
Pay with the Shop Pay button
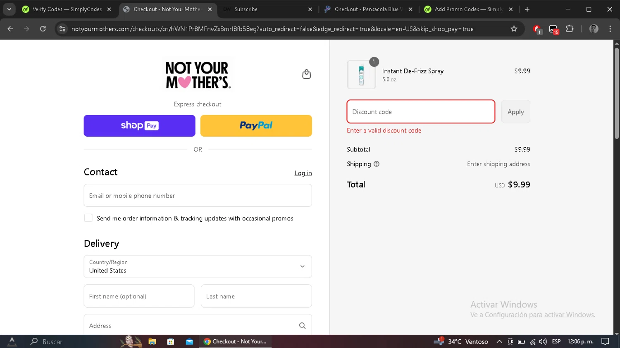(x=139, y=125)
